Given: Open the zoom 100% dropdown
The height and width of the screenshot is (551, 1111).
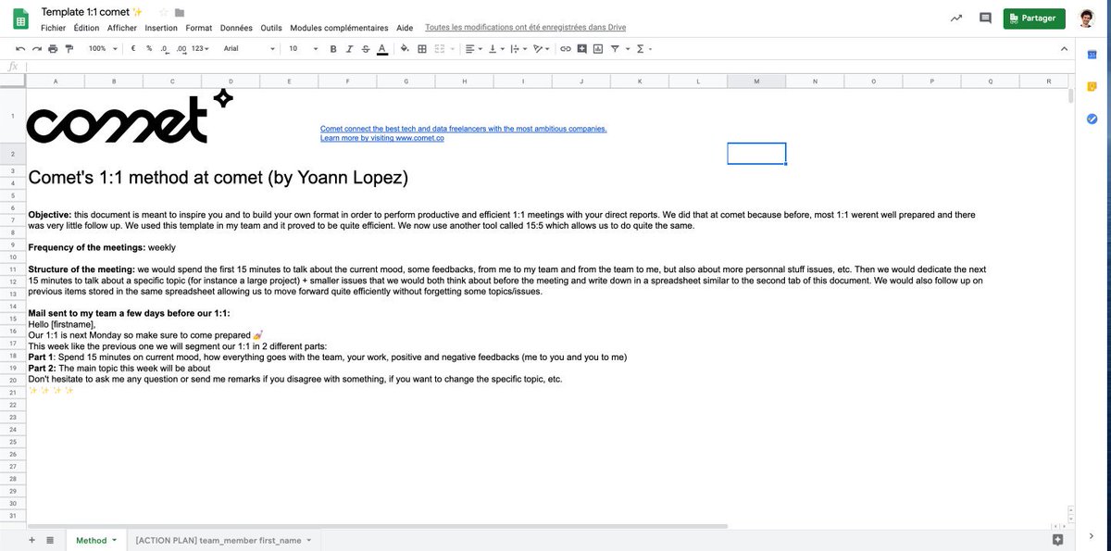Looking at the screenshot, I should pos(103,49).
